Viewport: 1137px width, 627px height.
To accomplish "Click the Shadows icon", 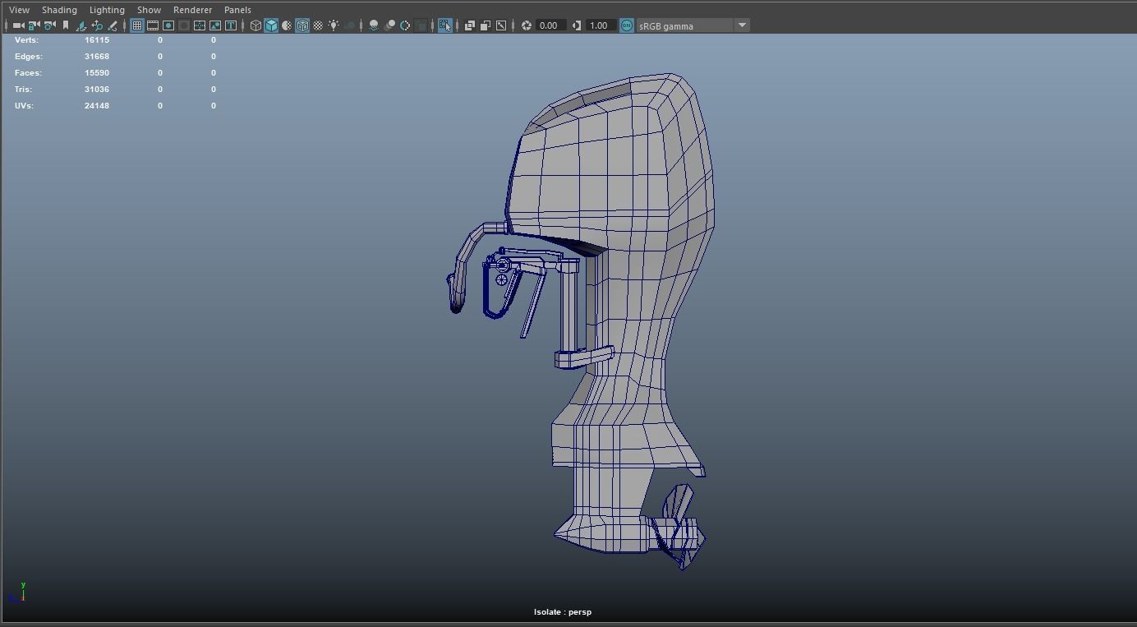I will [350, 25].
